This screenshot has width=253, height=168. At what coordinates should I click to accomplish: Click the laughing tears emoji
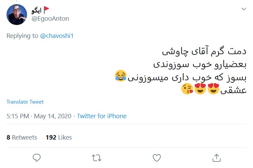pyautogui.click(x=121, y=76)
